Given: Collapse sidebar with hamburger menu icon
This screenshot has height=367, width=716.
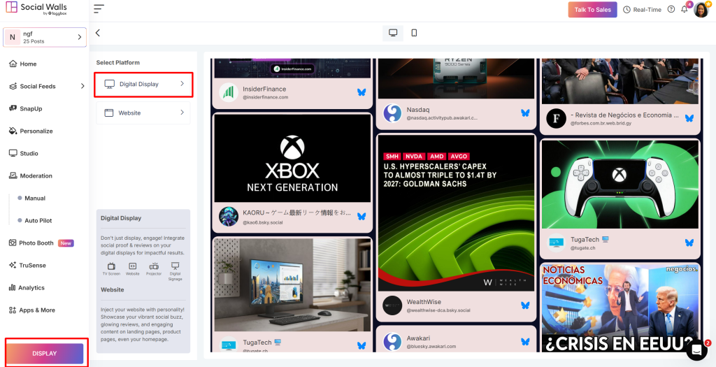Looking at the screenshot, I should 99,8.
